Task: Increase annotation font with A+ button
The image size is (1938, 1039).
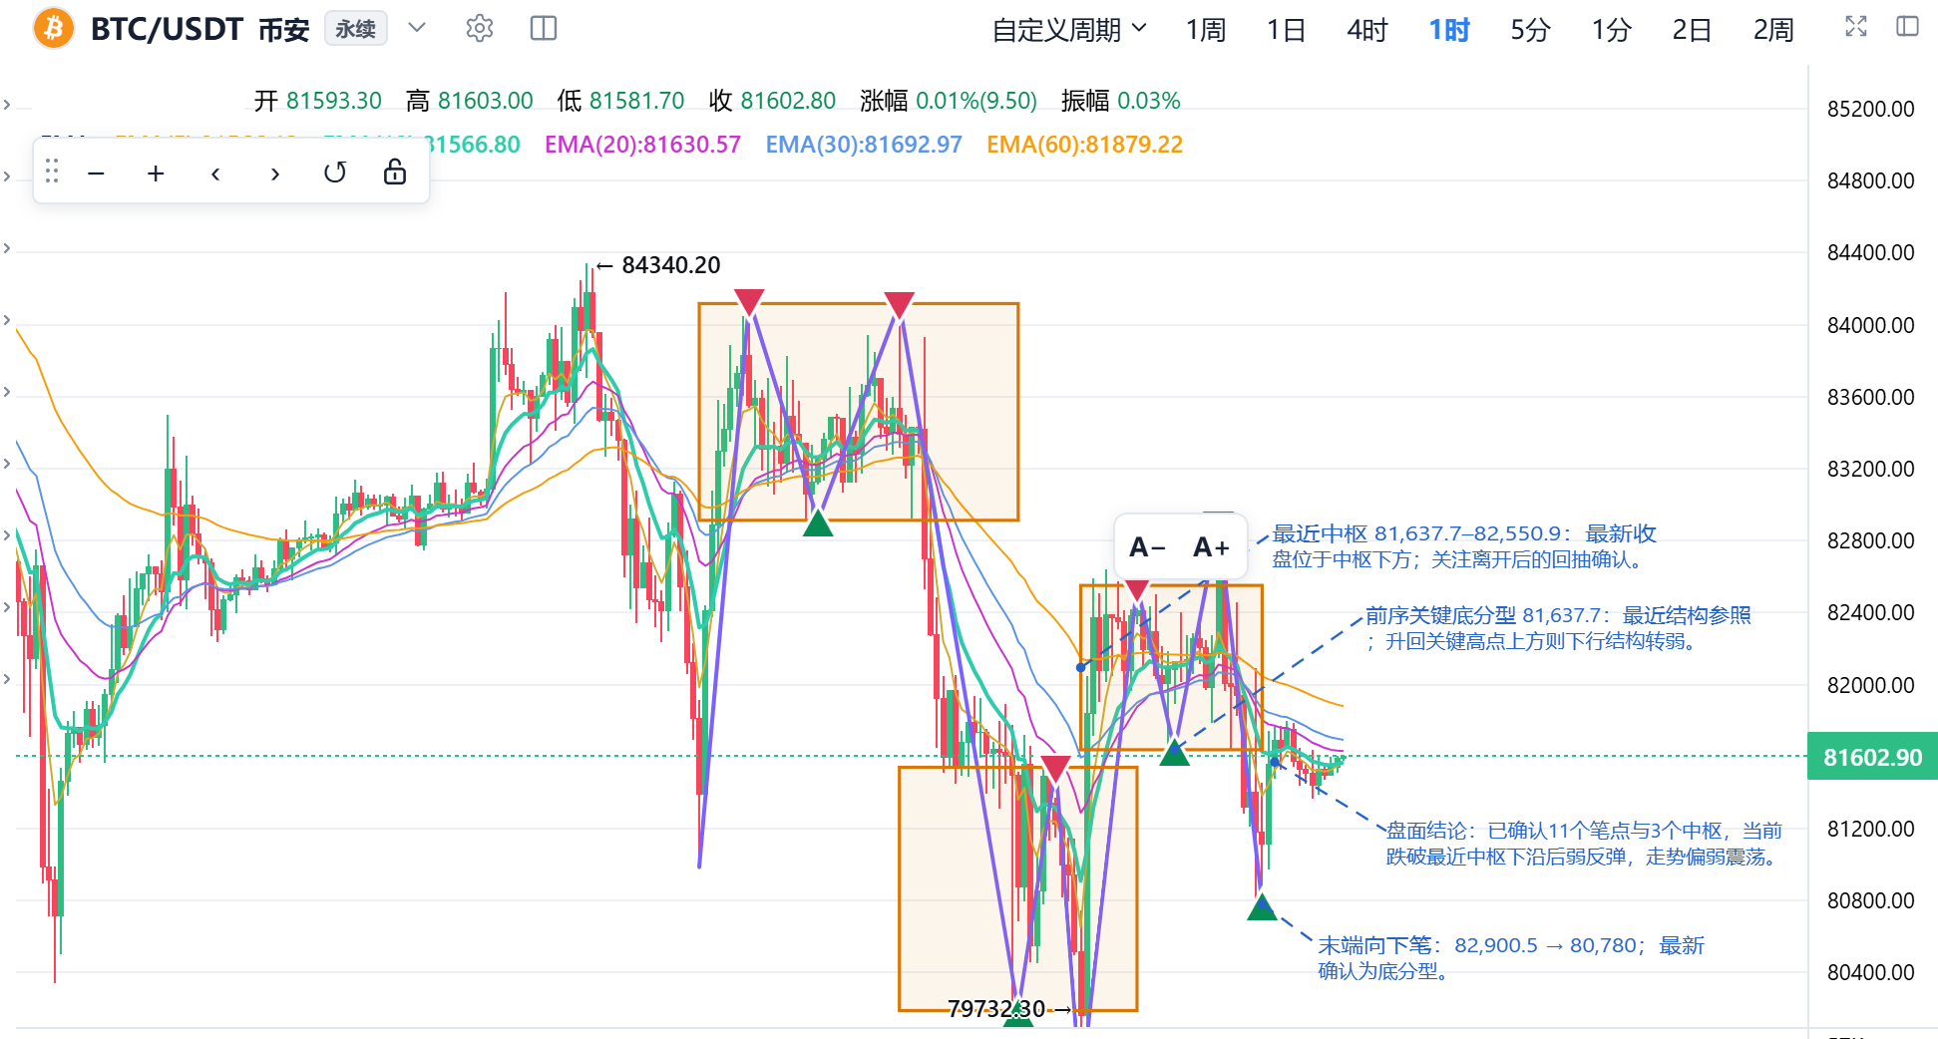Action: (1211, 547)
